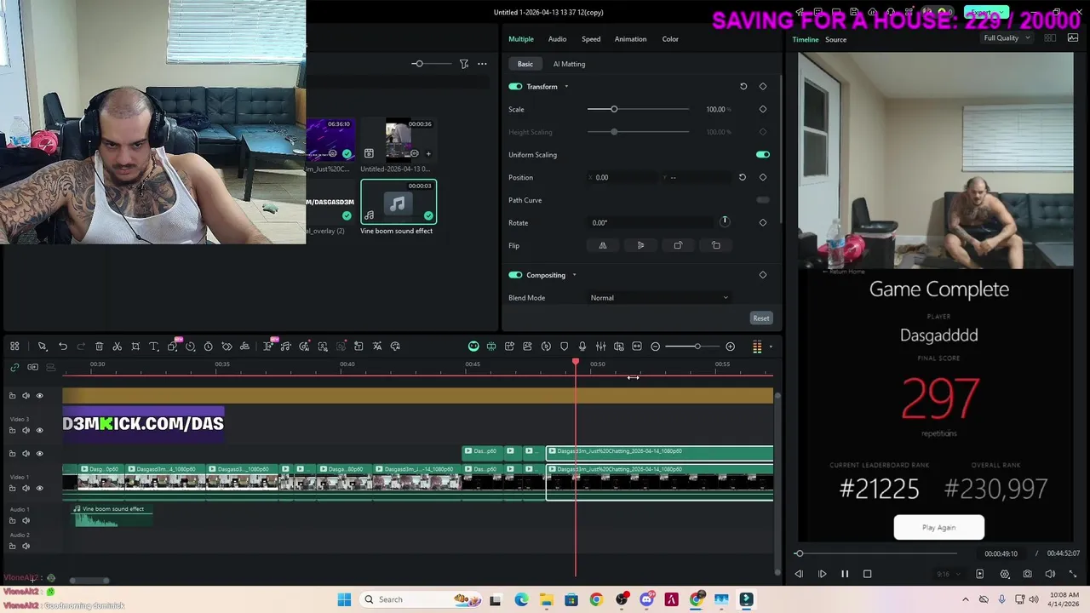
Task: Click the Reset button in properties panel
Action: click(760, 318)
